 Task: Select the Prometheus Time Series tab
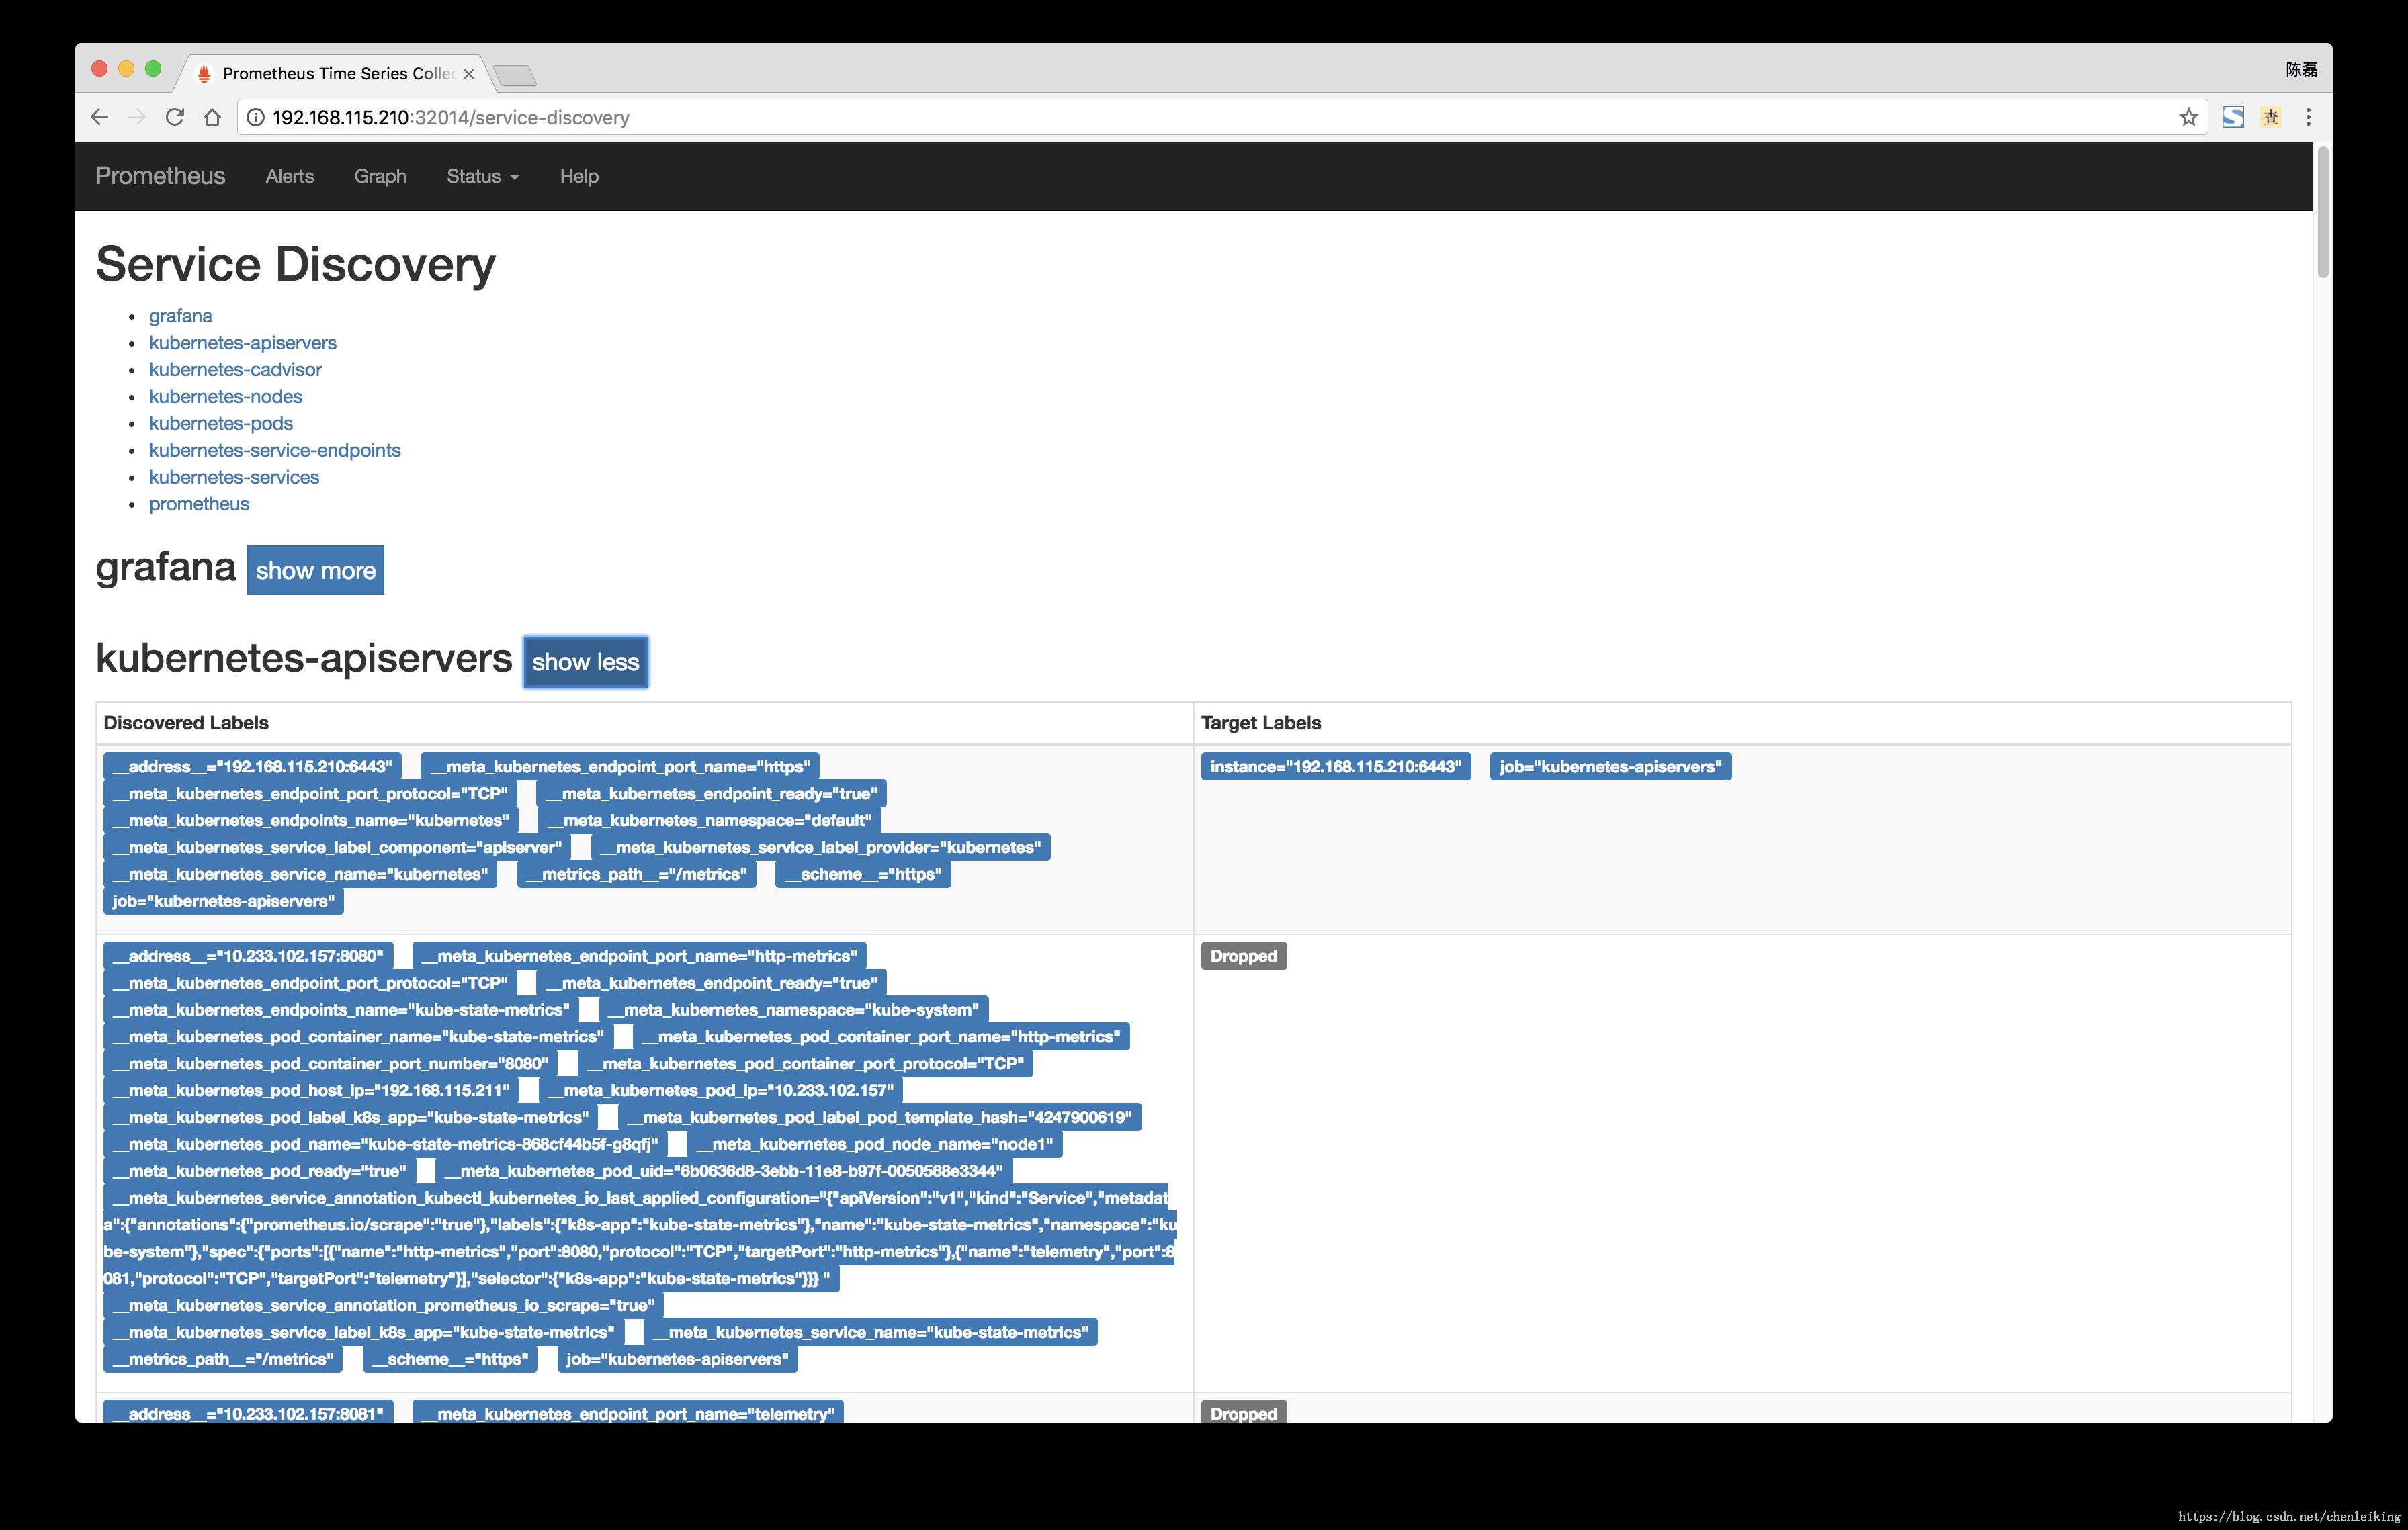point(335,73)
